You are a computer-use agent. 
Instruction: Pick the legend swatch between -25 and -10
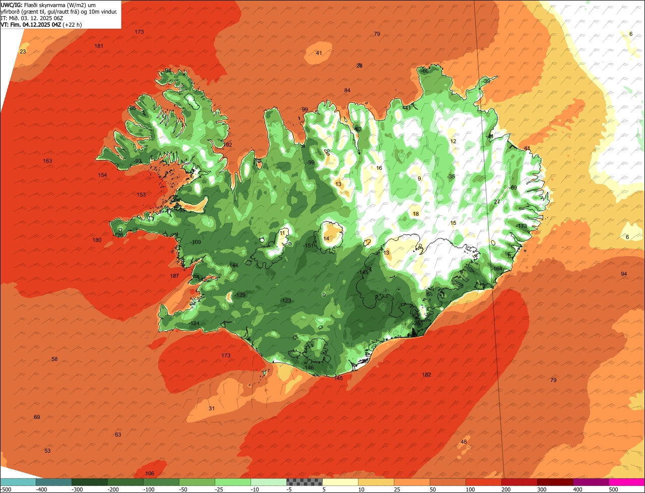[232, 482]
